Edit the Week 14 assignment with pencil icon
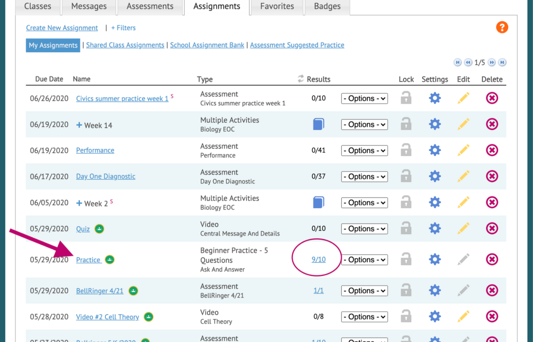Image resolution: width=533 pixels, height=342 pixels. click(x=463, y=124)
